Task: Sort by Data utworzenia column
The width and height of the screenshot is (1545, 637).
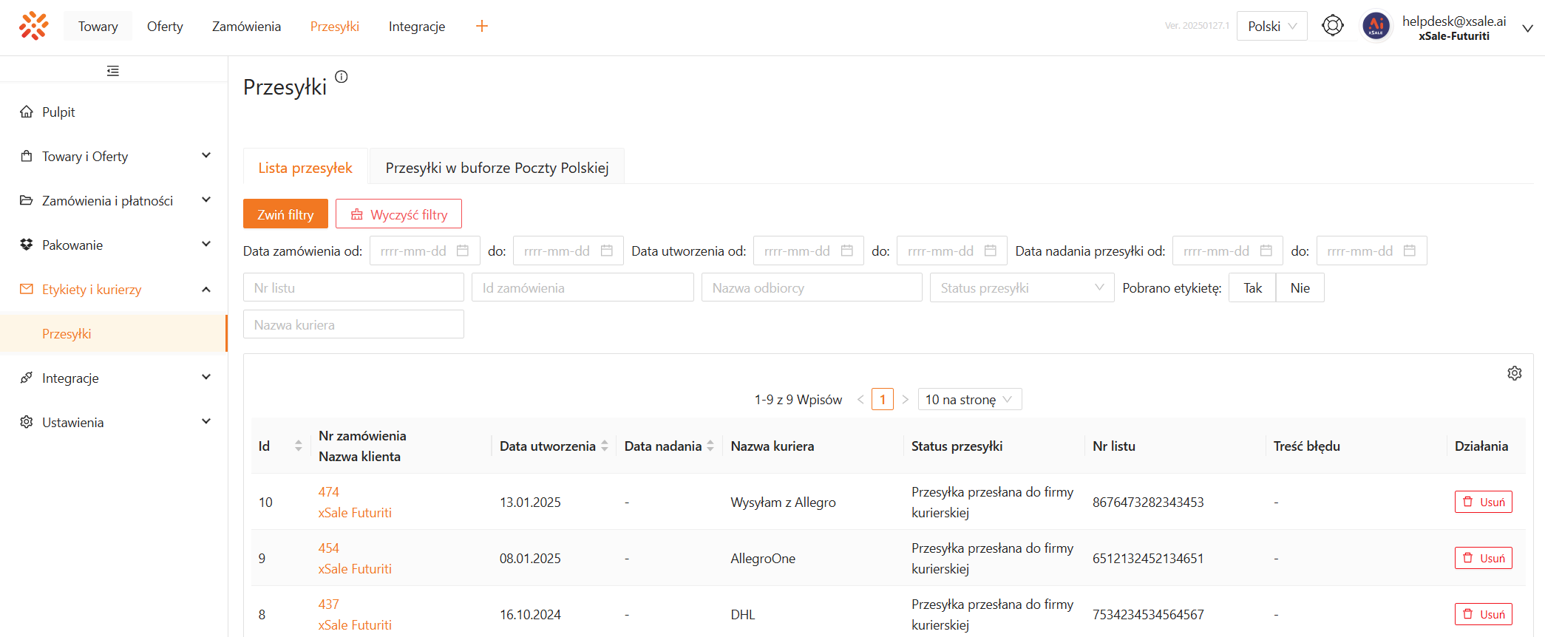Action: click(604, 446)
